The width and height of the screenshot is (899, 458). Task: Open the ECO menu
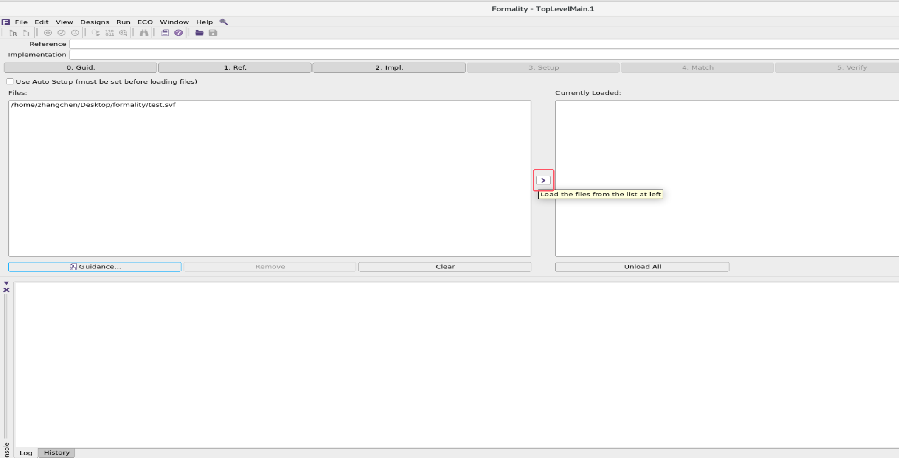(145, 22)
